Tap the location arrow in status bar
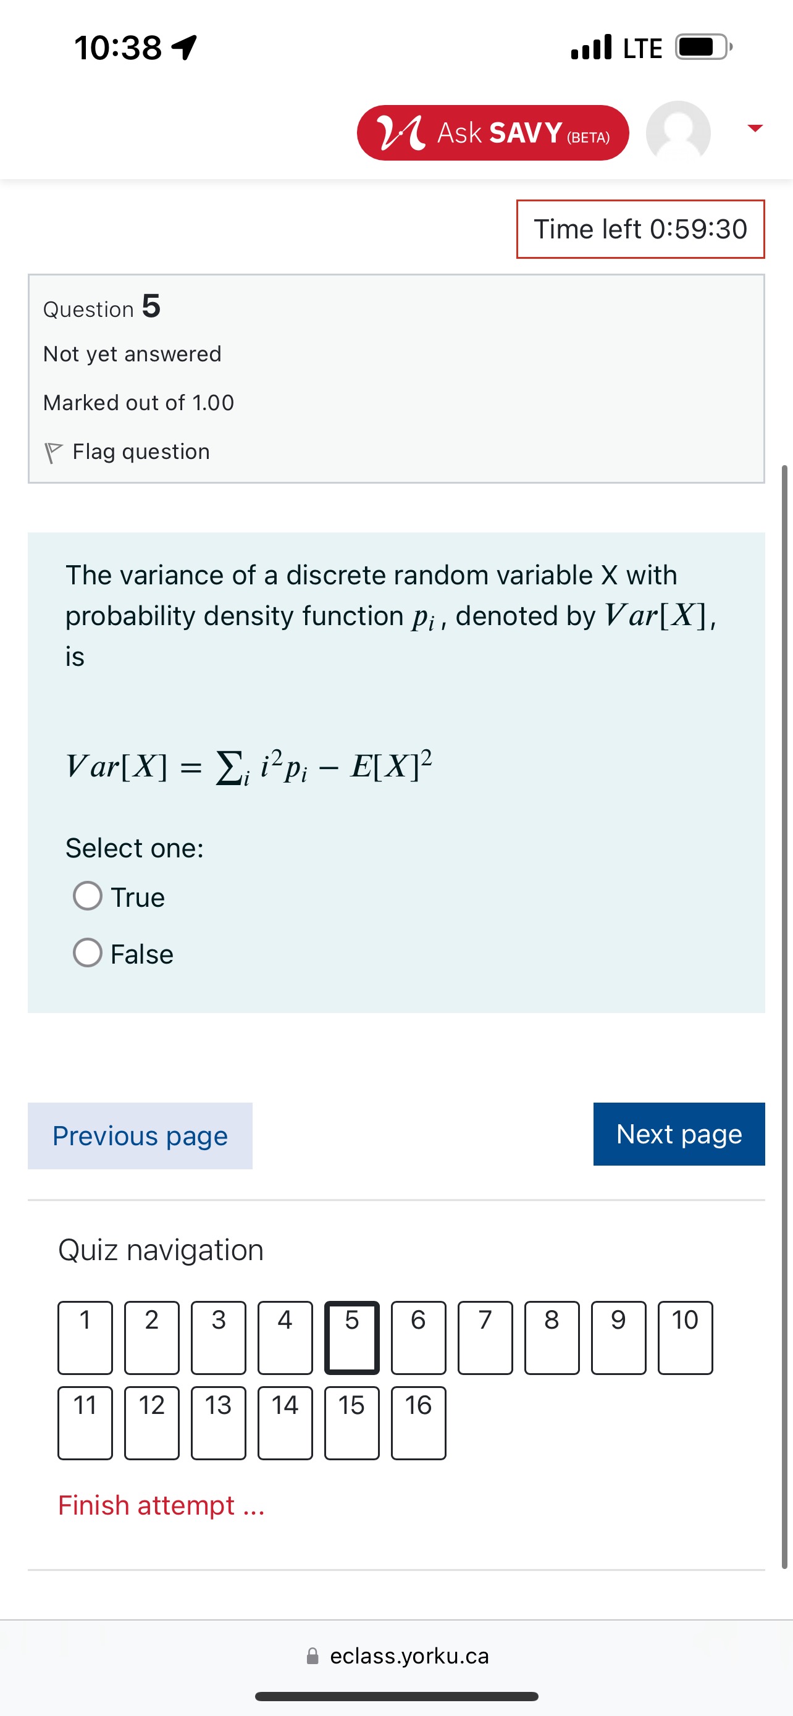 [185, 48]
